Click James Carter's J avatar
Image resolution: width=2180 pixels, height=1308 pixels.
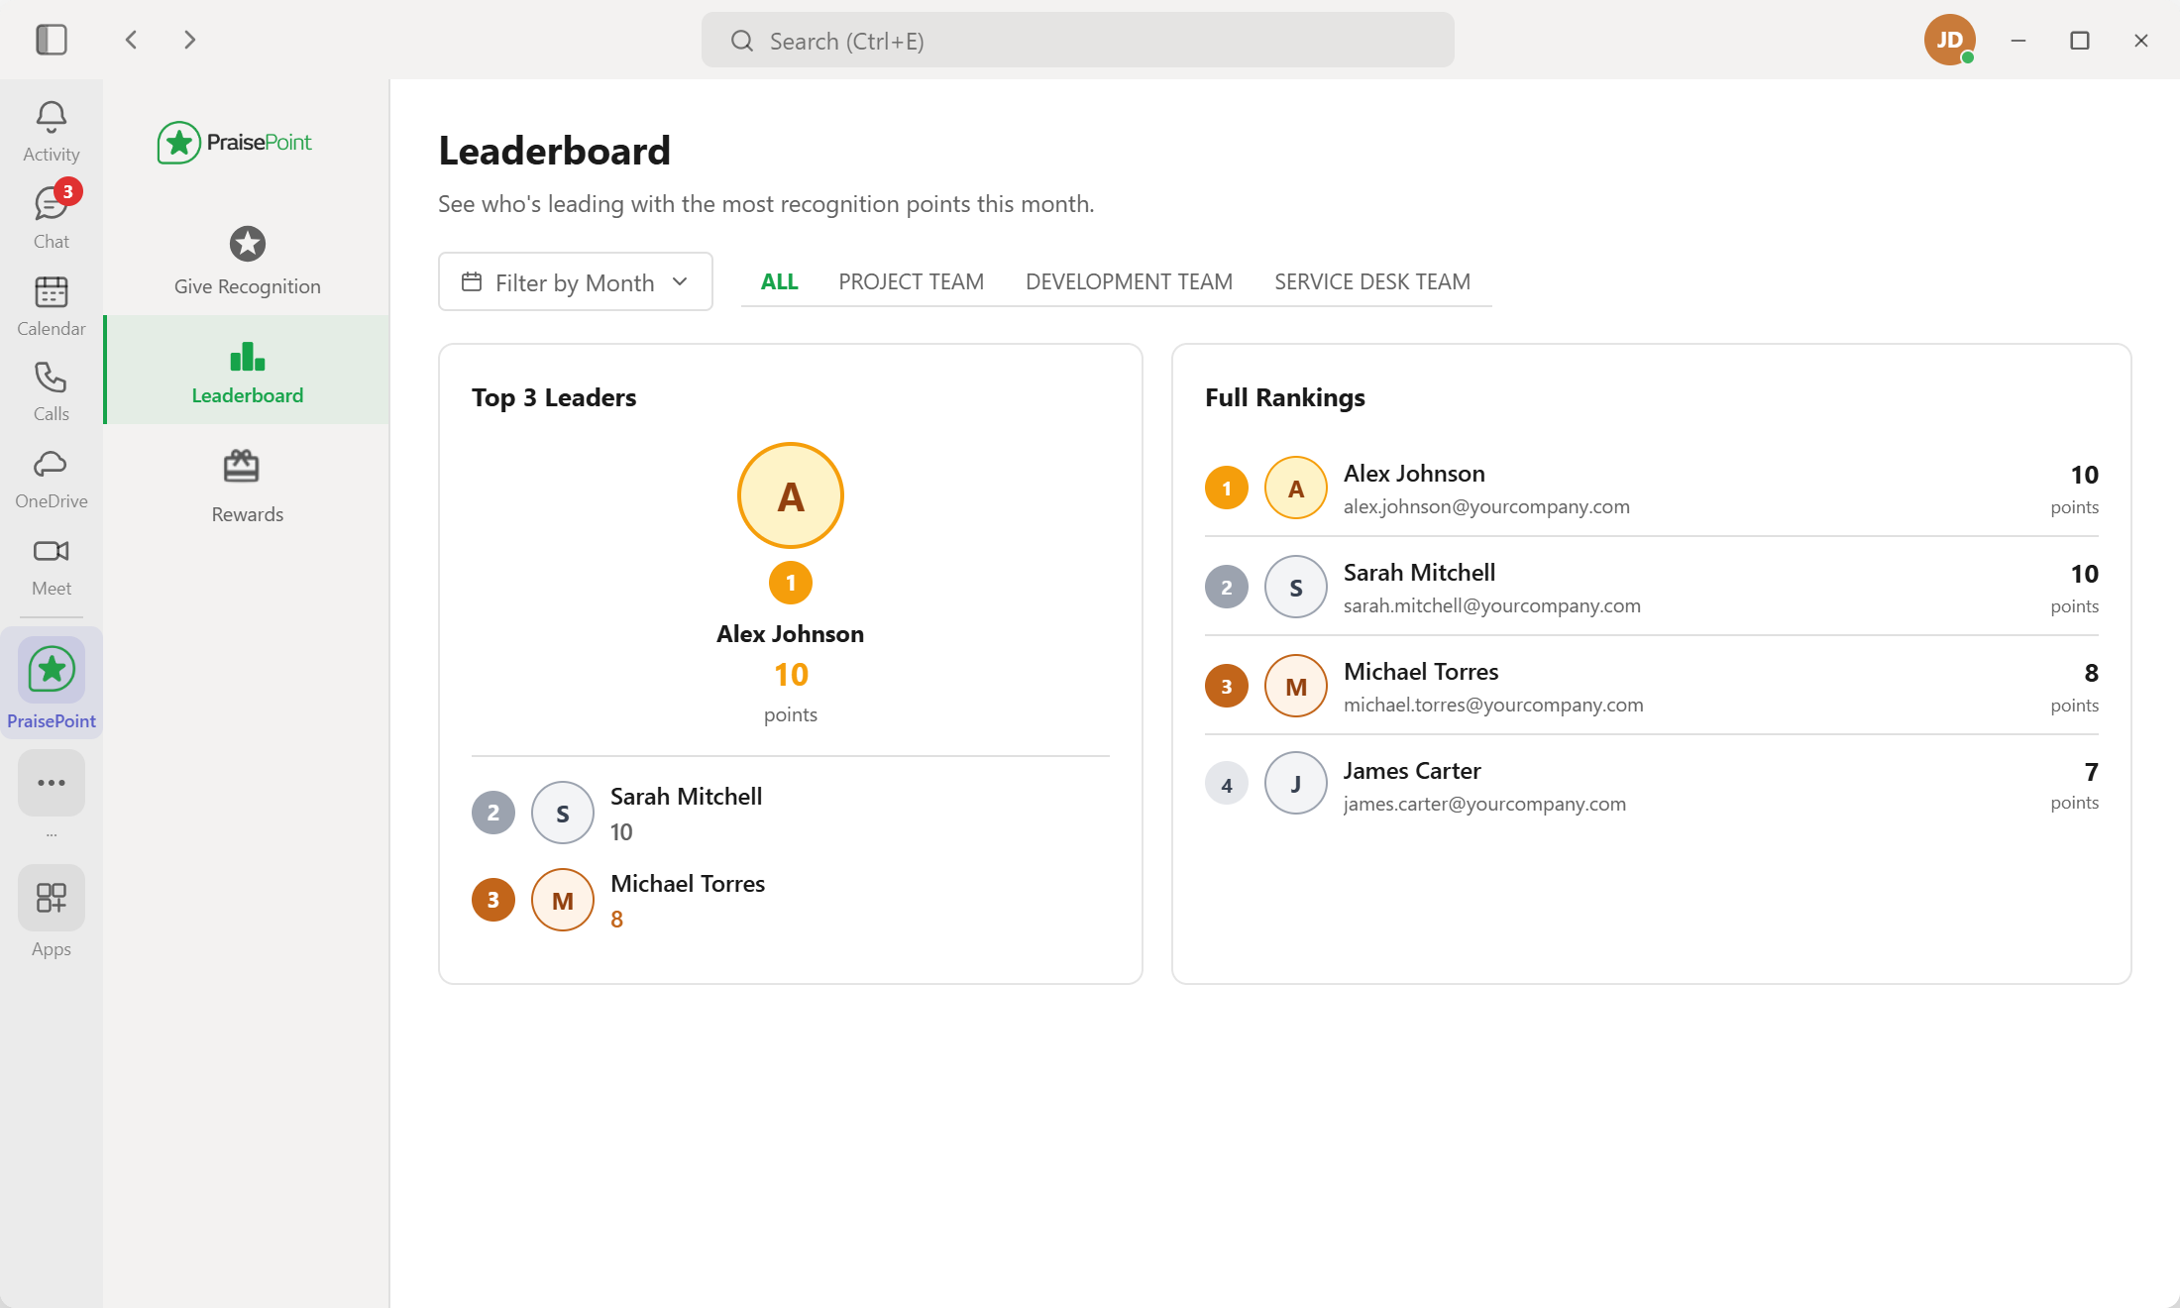click(1296, 783)
